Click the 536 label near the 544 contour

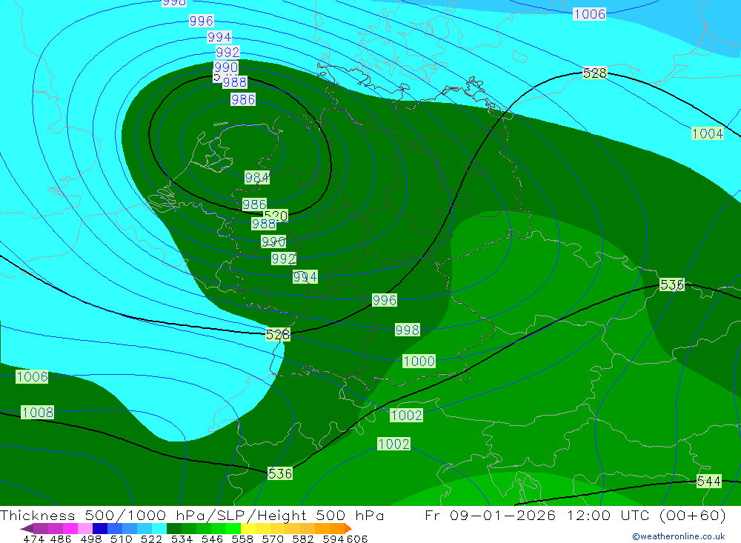tap(280, 473)
